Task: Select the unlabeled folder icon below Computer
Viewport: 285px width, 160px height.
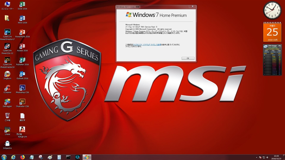Action: 7,18
